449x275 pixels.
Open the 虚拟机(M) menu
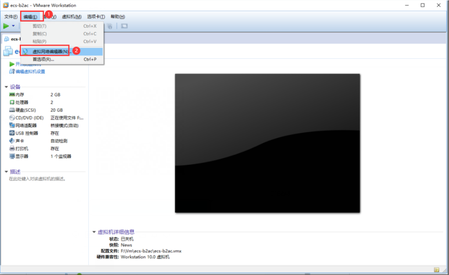[71, 17]
